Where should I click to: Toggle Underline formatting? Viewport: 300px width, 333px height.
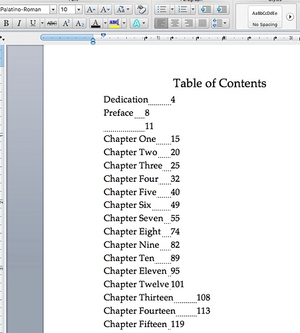(33, 23)
